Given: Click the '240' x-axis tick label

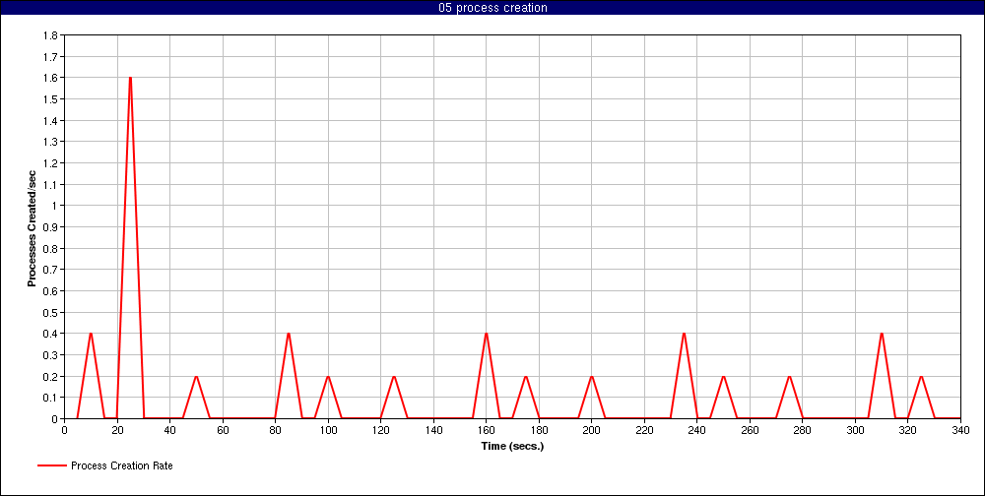Looking at the screenshot, I should [x=696, y=431].
